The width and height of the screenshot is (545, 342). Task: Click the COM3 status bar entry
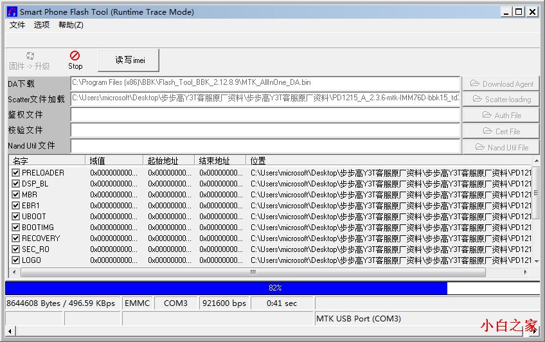click(175, 303)
